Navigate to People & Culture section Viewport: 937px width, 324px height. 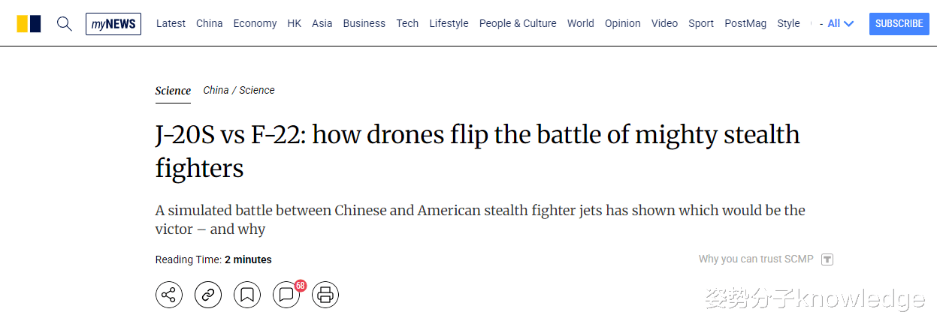pyautogui.click(x=518, y=23)
